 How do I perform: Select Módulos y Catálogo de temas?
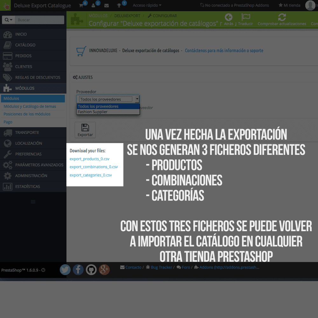pyautogui.click(x=30, y=106)
